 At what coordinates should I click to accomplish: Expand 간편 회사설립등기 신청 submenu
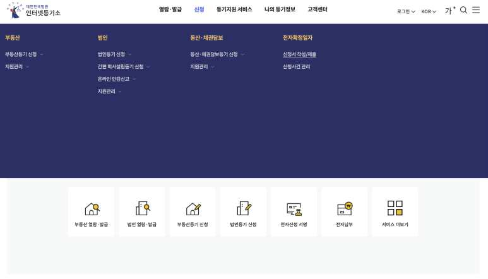pos(124,66)
